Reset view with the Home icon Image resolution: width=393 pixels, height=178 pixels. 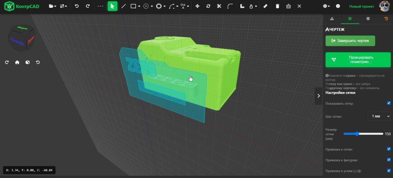17,62
